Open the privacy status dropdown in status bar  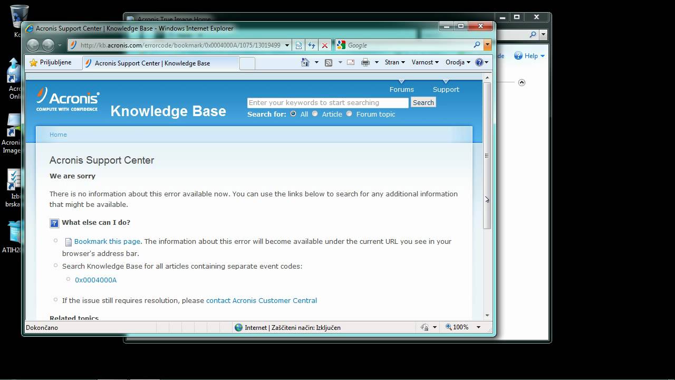pos(435,327)
